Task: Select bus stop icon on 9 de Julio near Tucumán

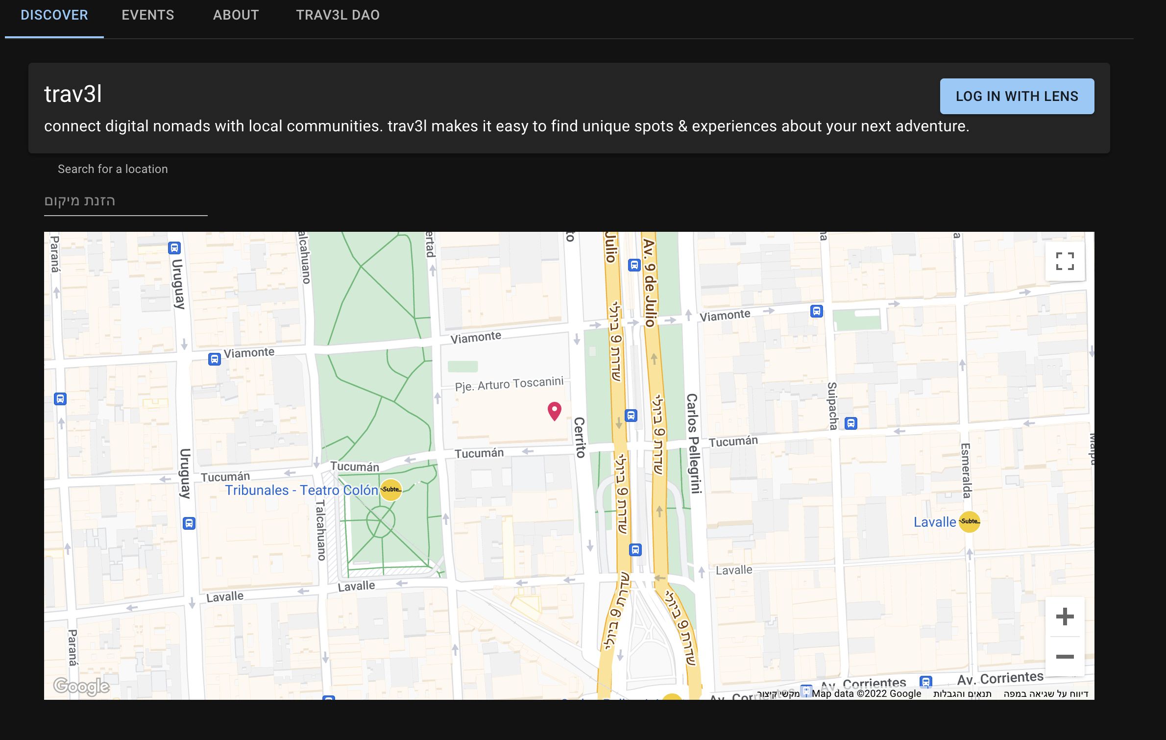Action: click(x=631, y=416)
